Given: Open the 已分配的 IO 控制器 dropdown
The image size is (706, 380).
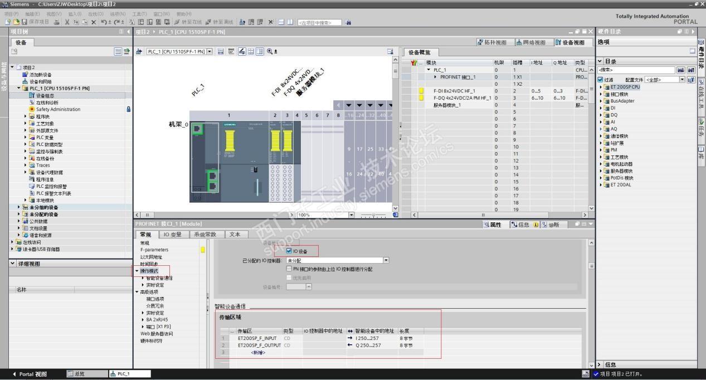Looking at the screenshot, I should click(386, 260).
